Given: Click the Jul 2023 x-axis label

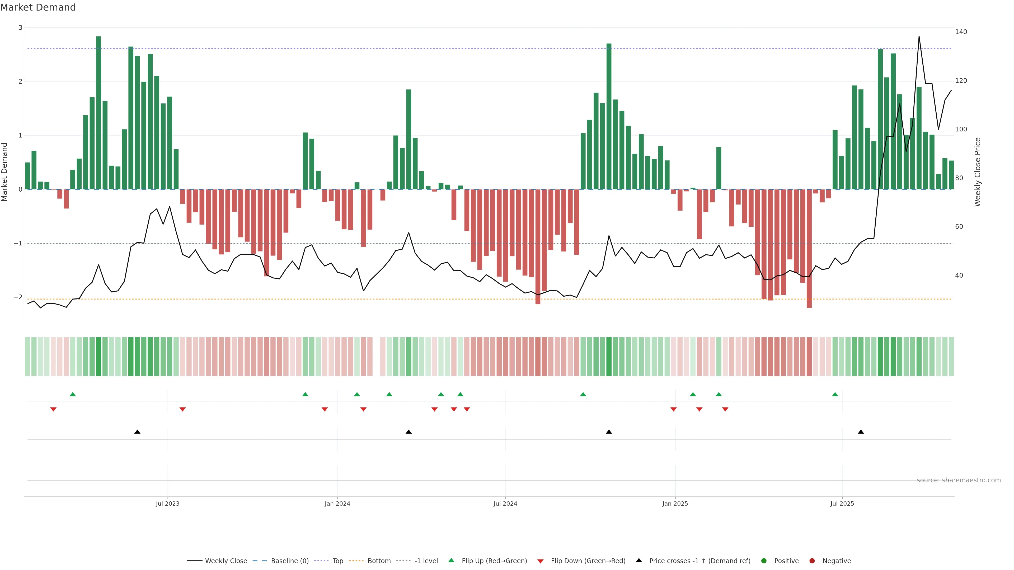Looking at the screenshot, I should (167, 503).
